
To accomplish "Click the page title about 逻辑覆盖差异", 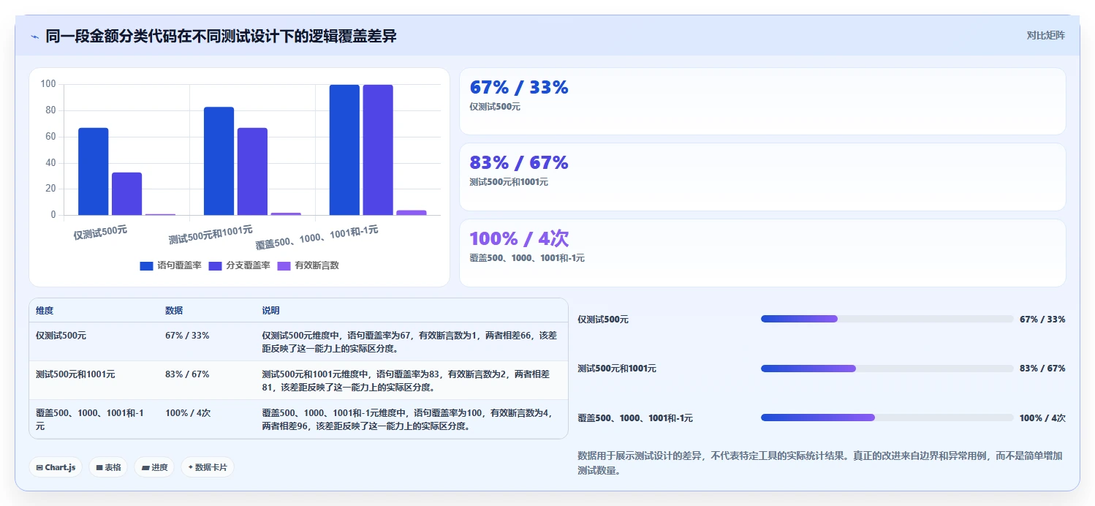I will pos(221,36).
